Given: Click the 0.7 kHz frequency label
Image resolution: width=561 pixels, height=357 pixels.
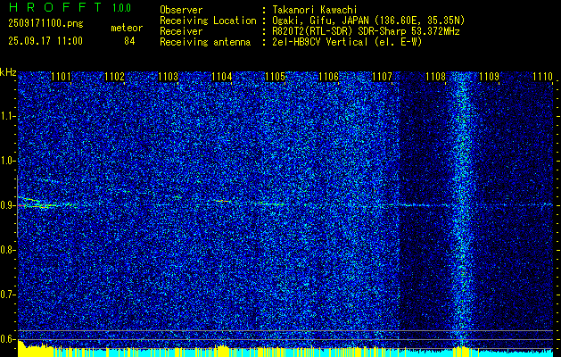Looking at the screenshot, I should (8, 295).
